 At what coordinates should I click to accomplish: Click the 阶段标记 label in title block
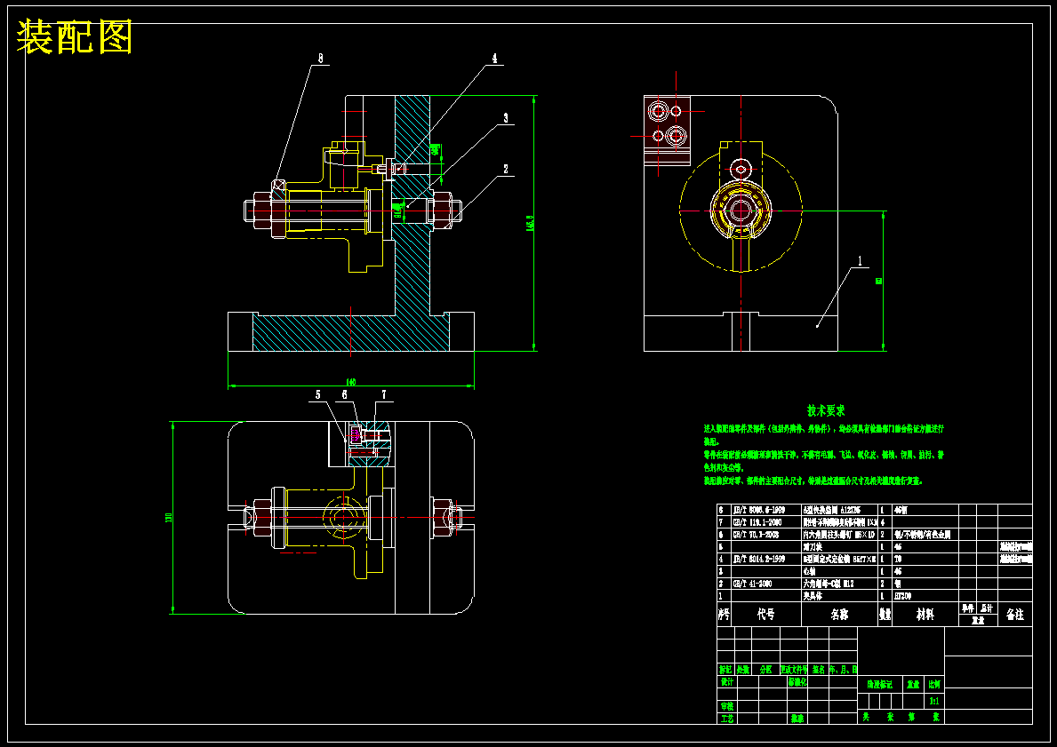click(880, 684)
